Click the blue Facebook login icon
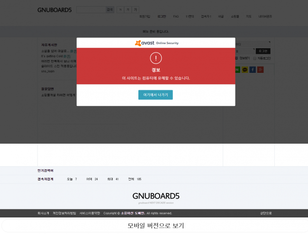This screenshot has height=234, width=308. click(253, 69)
